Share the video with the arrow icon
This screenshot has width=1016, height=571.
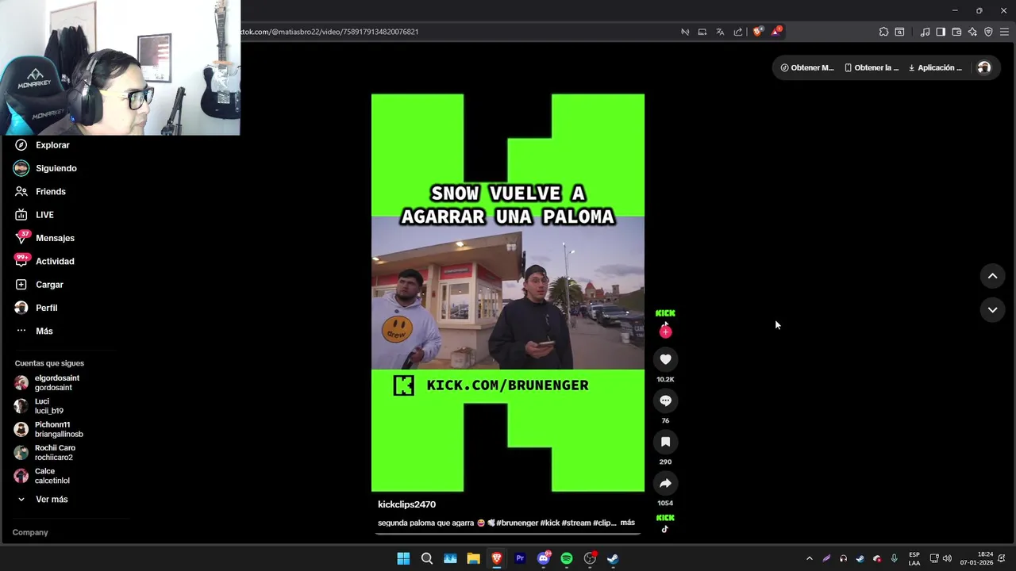tap(665, 483)
